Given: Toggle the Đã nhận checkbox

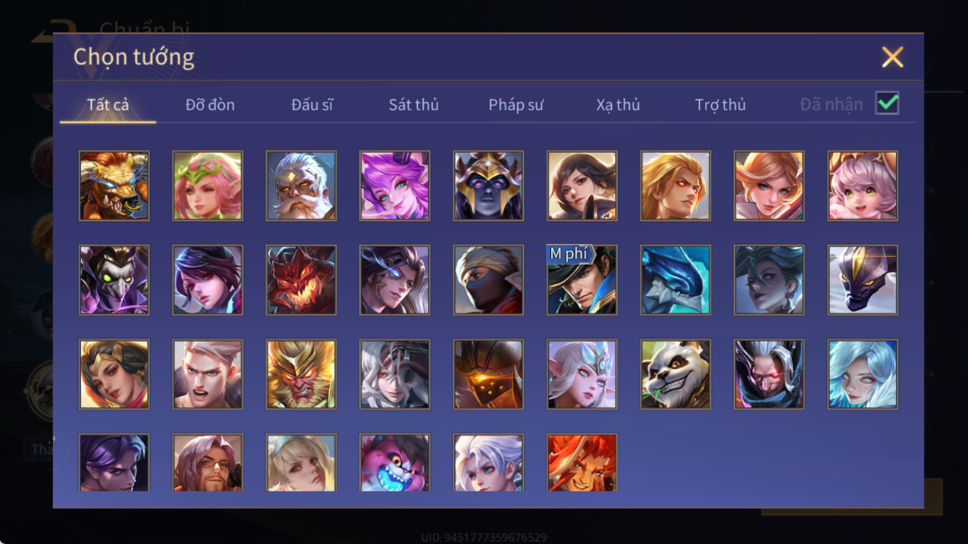Looking at the screenshot, I should 887,104.
